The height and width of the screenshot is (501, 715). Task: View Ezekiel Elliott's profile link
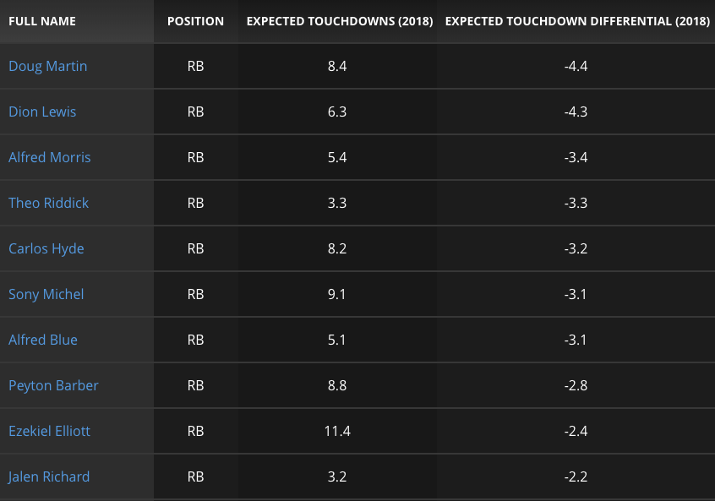pos(49,431)
